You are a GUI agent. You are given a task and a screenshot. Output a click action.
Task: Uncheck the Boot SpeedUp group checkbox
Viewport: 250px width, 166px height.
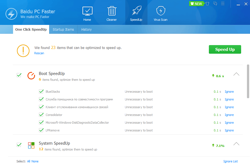(19, 75)
